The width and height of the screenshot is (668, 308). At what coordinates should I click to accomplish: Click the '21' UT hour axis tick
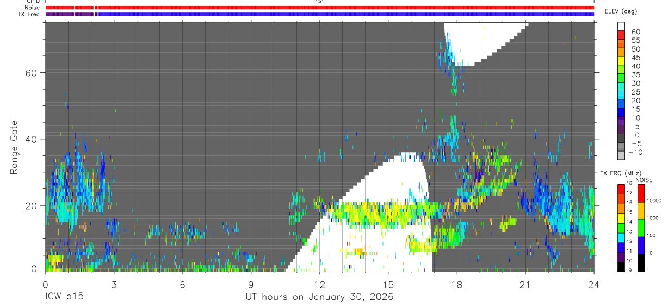525,284
